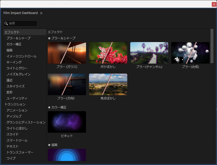Click the ブラー (ガウス) caption text
Viewport: 217px width, 165px height.
[x=67, y=67]
